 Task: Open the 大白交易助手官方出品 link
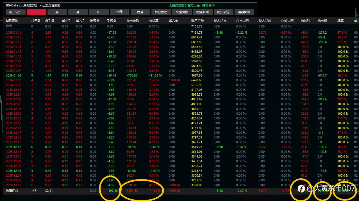(x=185, y=5)
